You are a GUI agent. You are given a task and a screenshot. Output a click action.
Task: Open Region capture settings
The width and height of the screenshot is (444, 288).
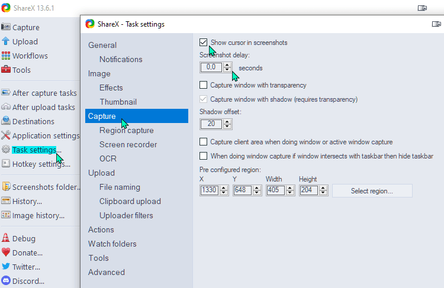click(127, 130)
